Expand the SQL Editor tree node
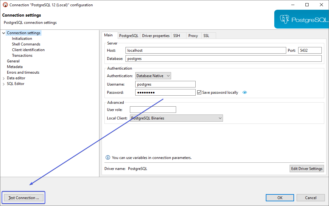 (x=3, y=83)
